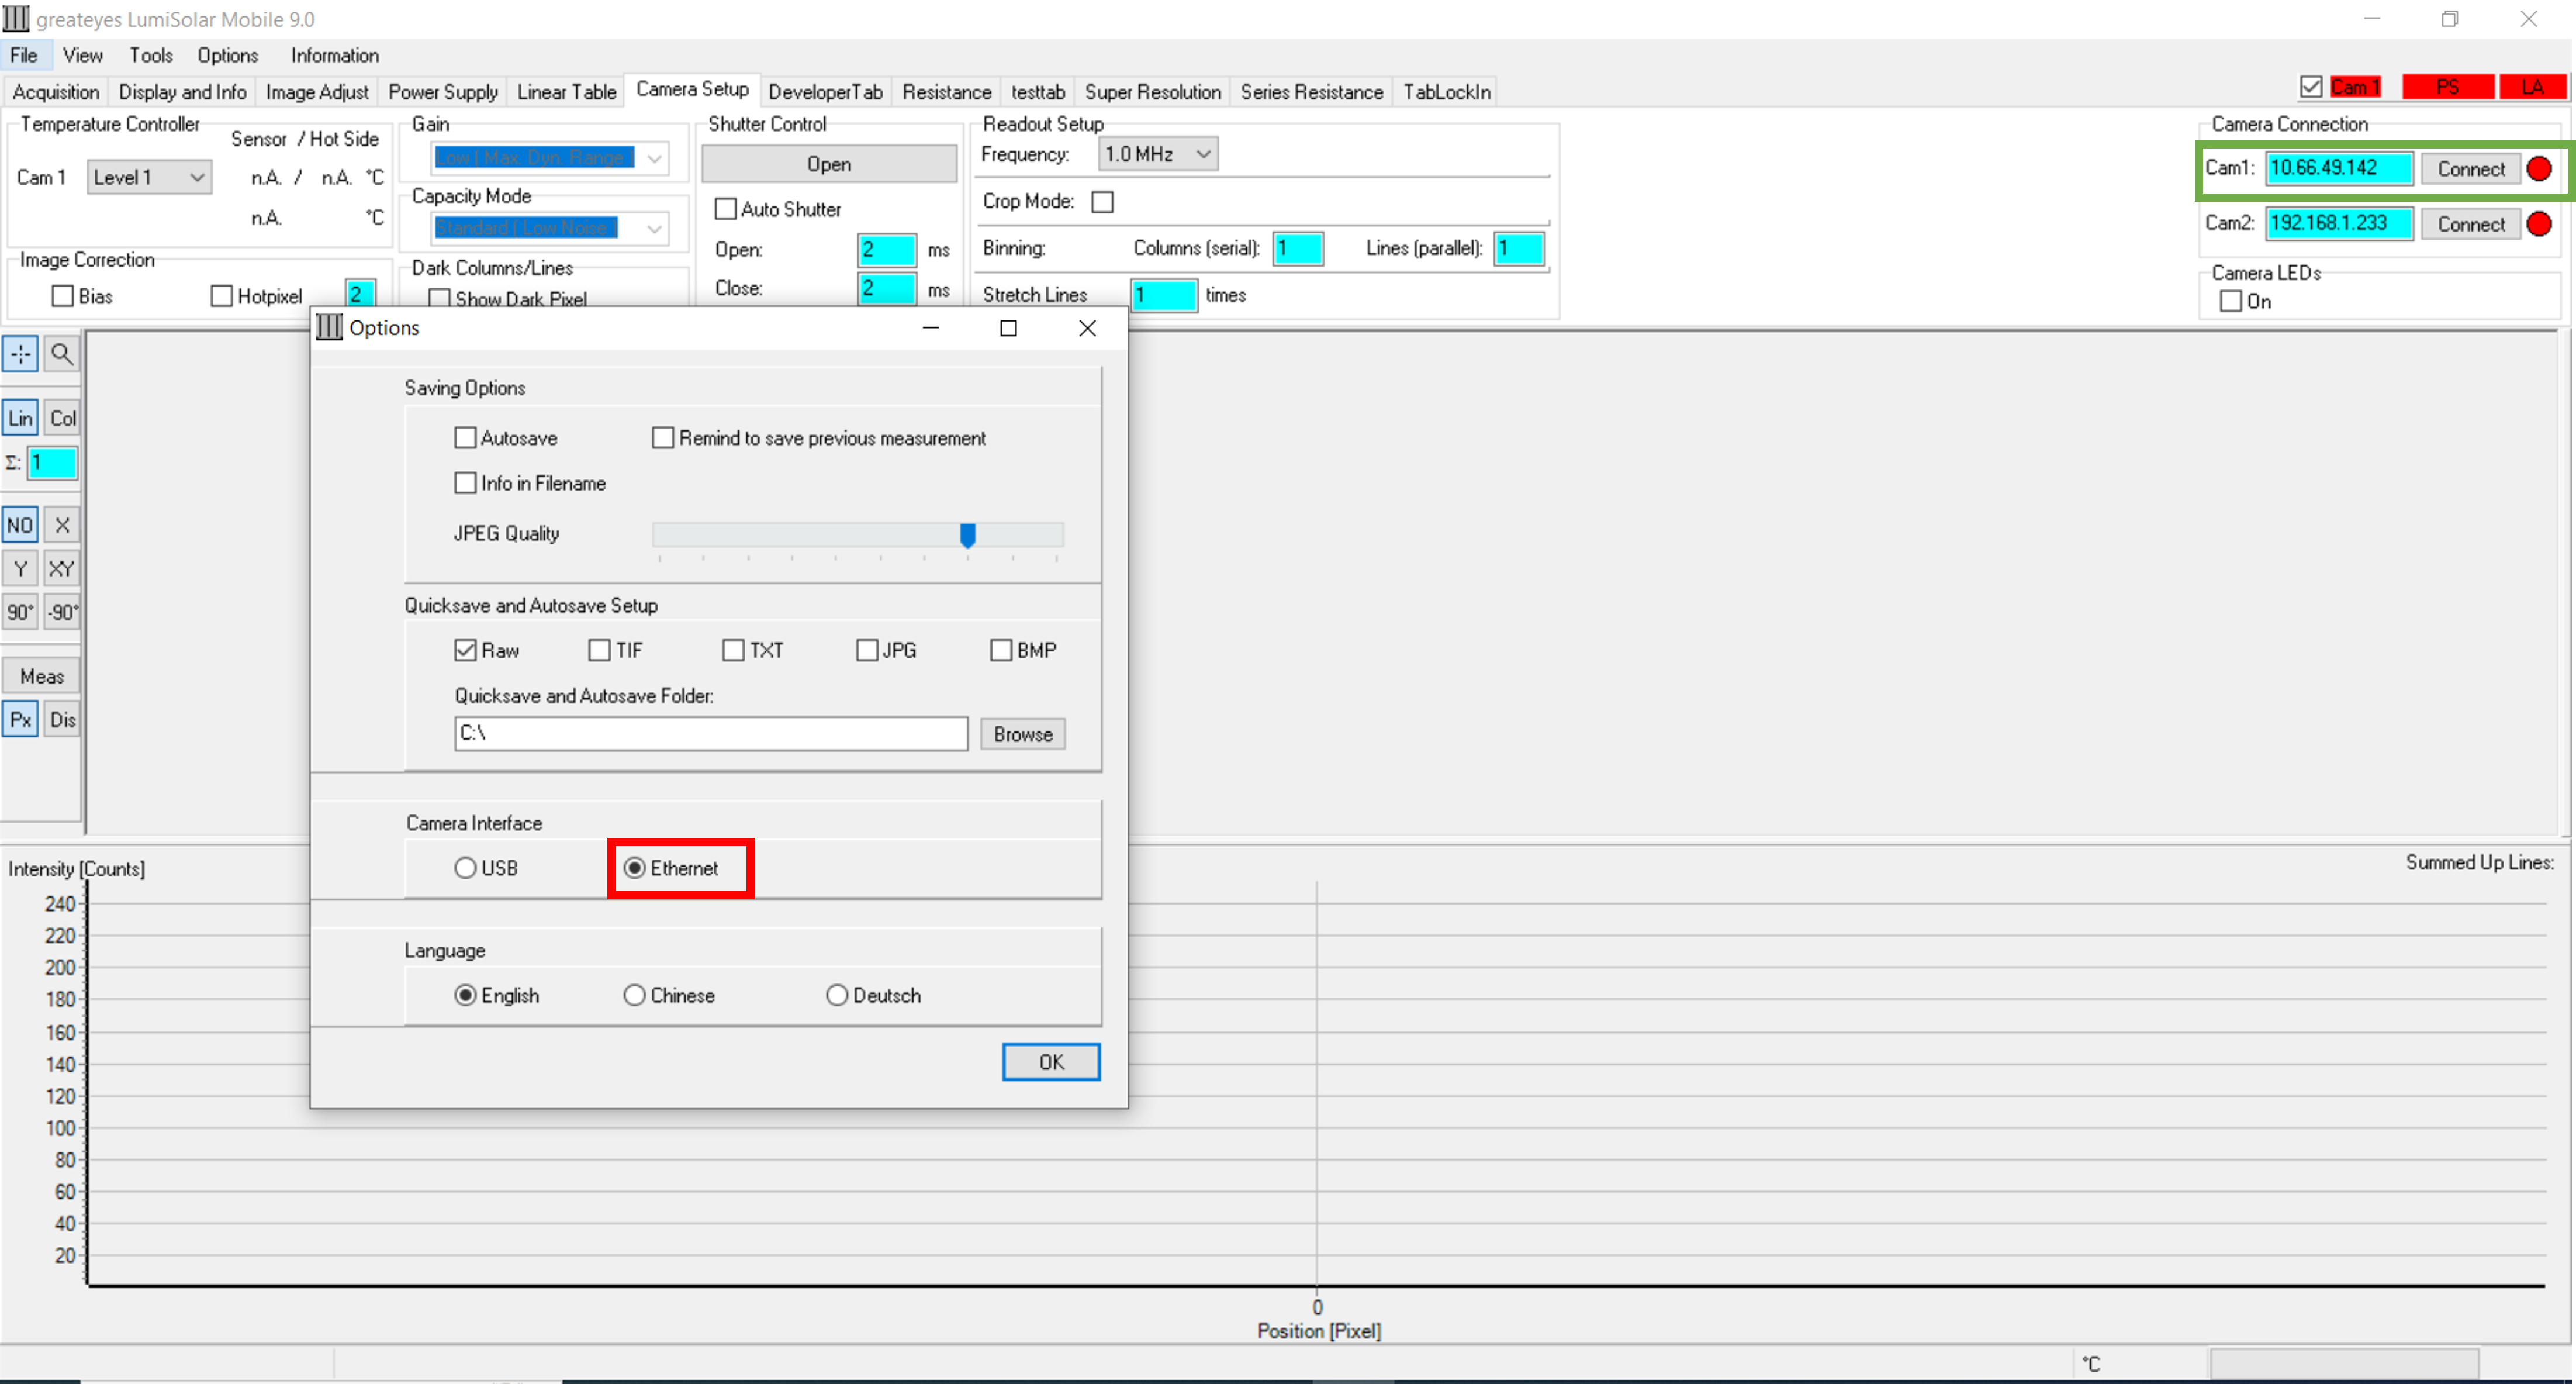Enable the Autosave checkbox
The height and width of the screenshot is (1384, 2576).
click(x=465, y=438)
